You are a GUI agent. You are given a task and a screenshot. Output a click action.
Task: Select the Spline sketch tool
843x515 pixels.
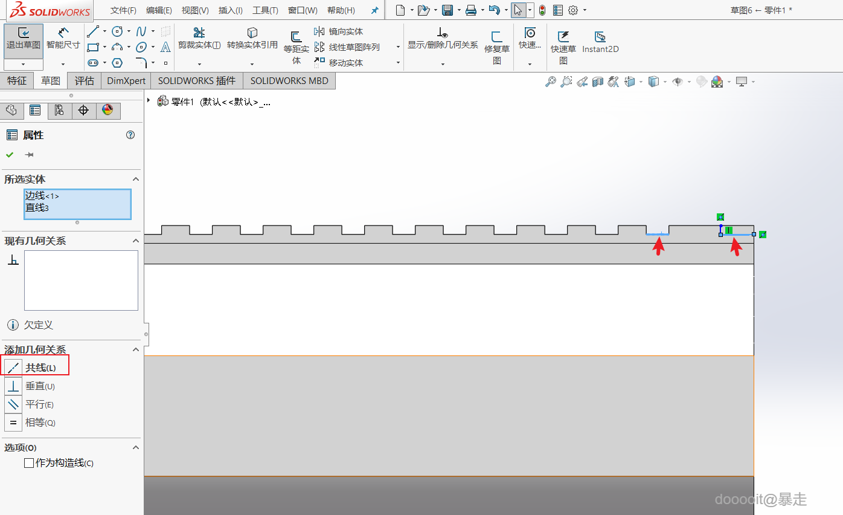[141, 31]
